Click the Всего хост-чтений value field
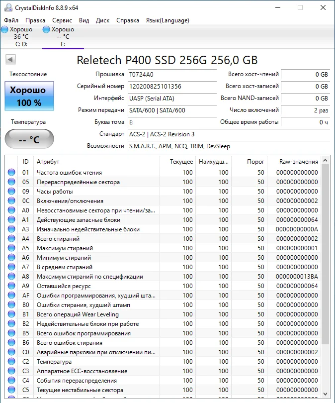This screenshot has height=403, width=335. point(305,75)
